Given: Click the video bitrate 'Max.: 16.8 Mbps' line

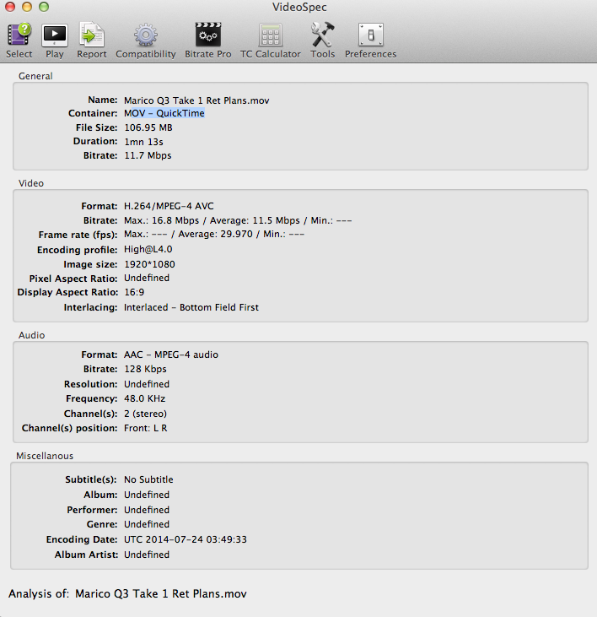Looking at the screenshot, I should click(238, 220).
